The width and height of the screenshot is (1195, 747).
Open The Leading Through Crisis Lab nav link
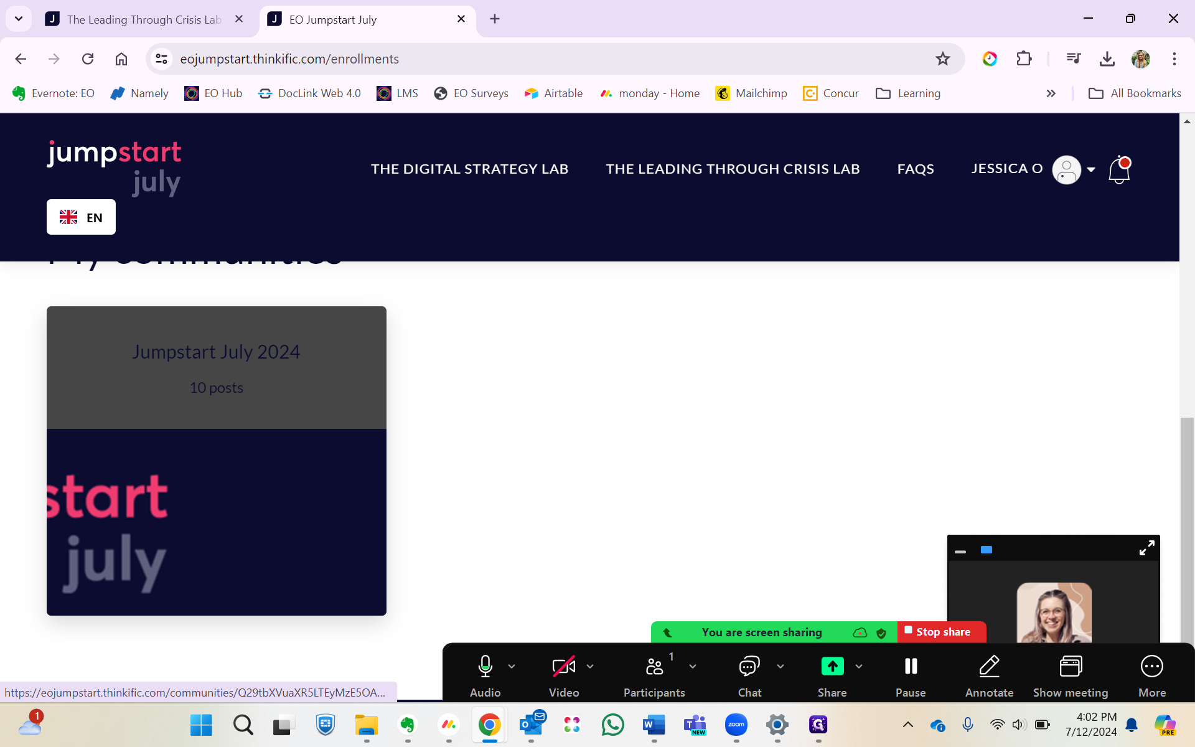point(733,169)
